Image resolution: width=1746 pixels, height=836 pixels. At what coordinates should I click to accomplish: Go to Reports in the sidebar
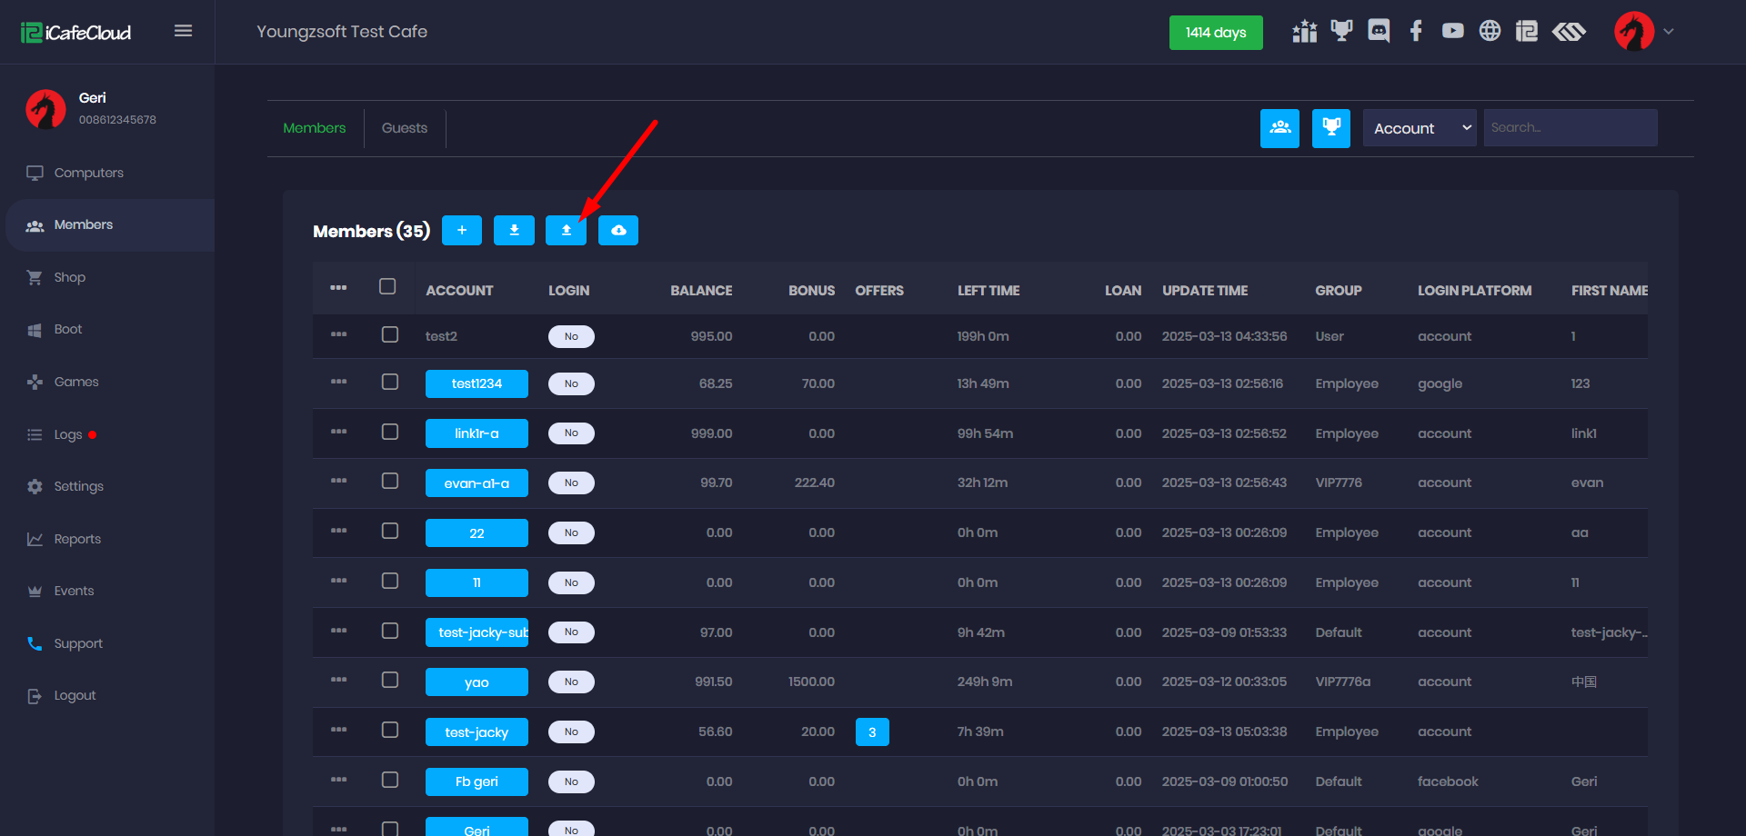point(77,539)
